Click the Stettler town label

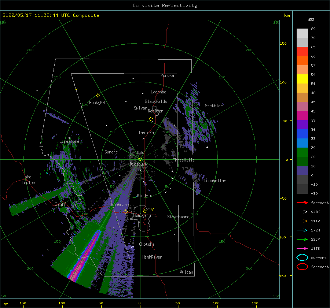pyautogui.click(x=214, y=106)
